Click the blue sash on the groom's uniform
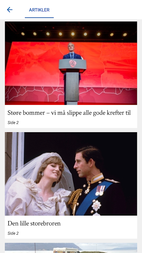This screenshot has width=142, height=253. pos(94,198)
